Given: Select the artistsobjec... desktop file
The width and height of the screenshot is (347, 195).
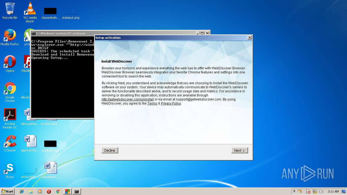Looking at the screenshot, I should (x=30, y=172).
